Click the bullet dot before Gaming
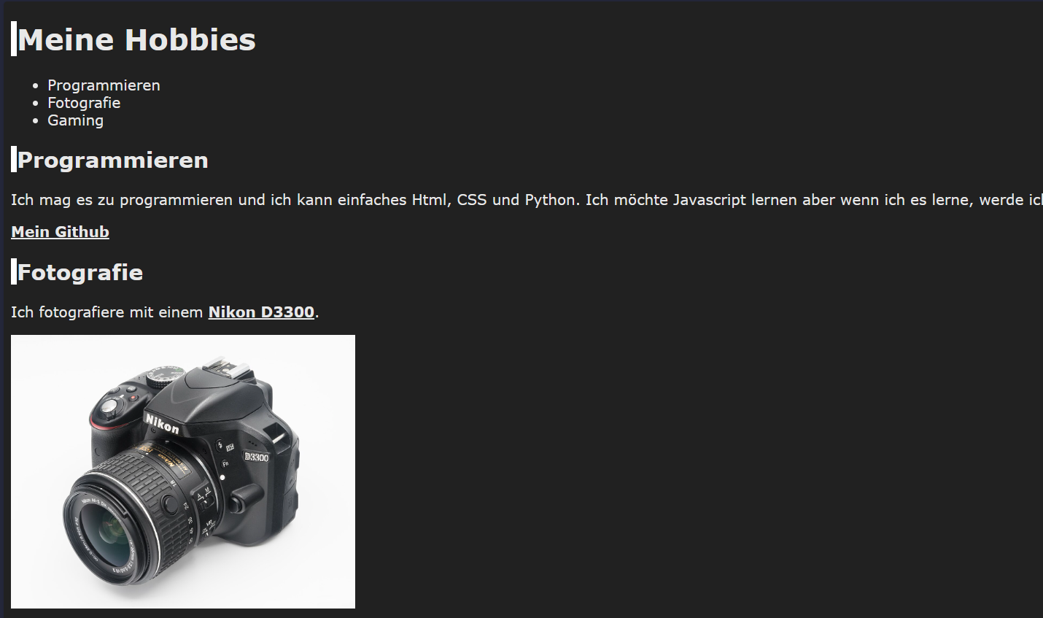Viewport: 1043px width, 618px height. (x=36, y=121)
